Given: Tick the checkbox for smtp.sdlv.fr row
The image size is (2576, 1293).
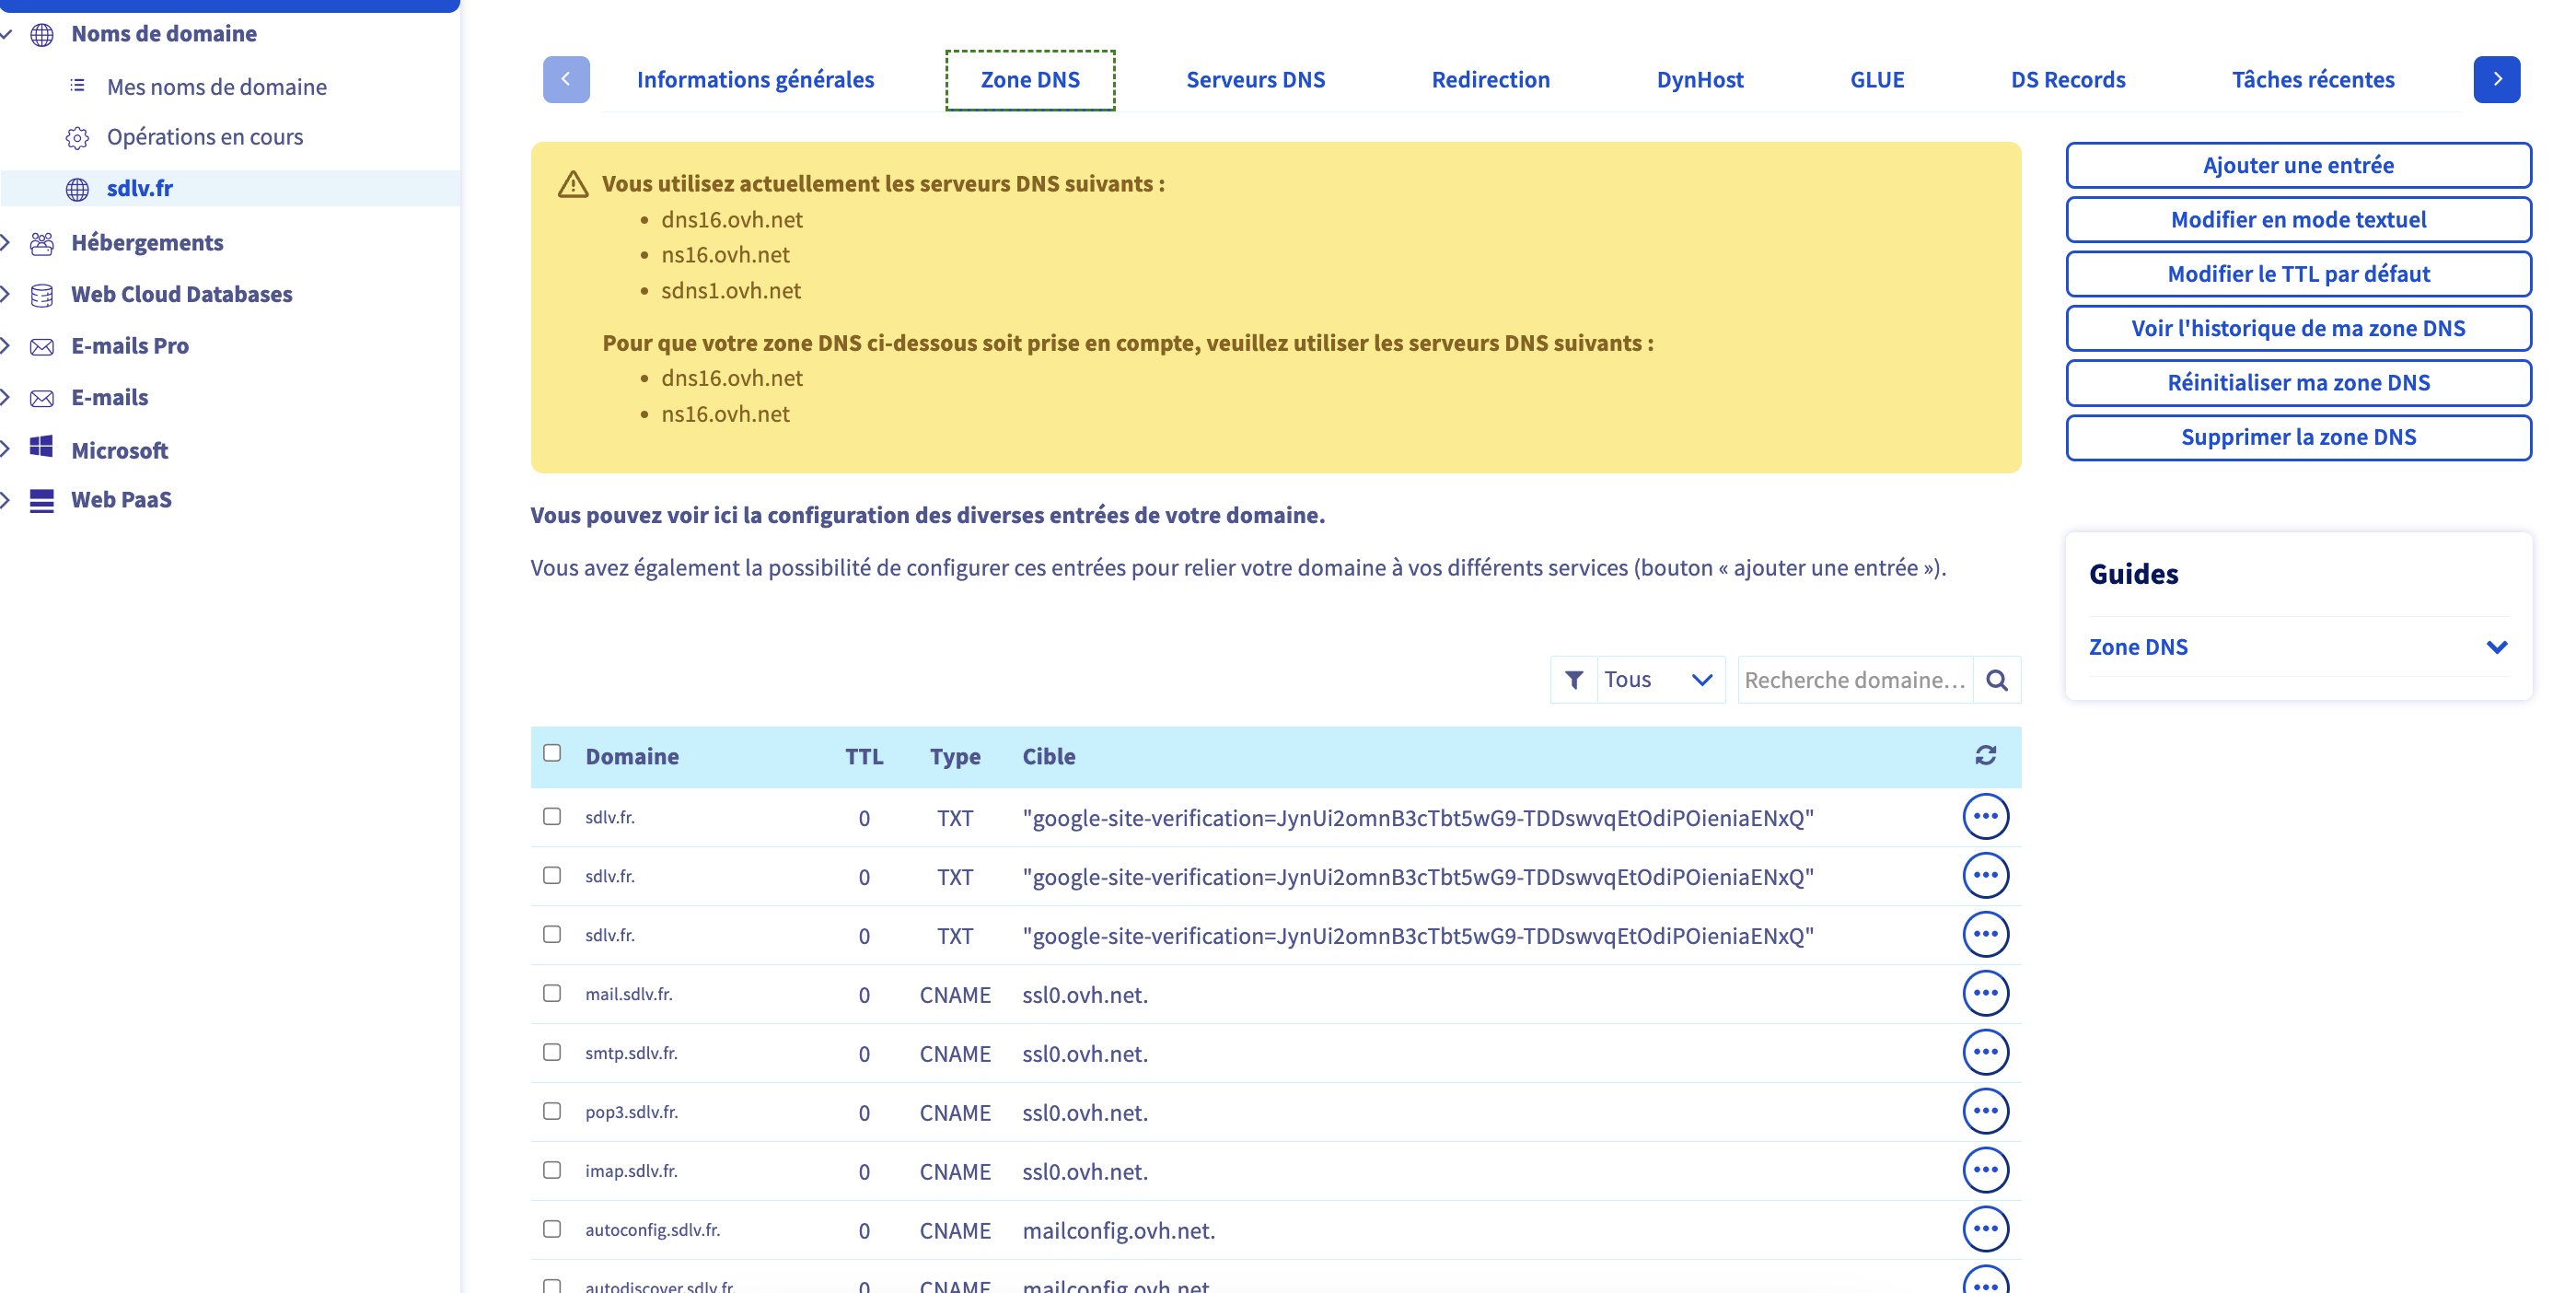Looking at the screenshot, I should pyautogui.click(x=552, y=1052).
